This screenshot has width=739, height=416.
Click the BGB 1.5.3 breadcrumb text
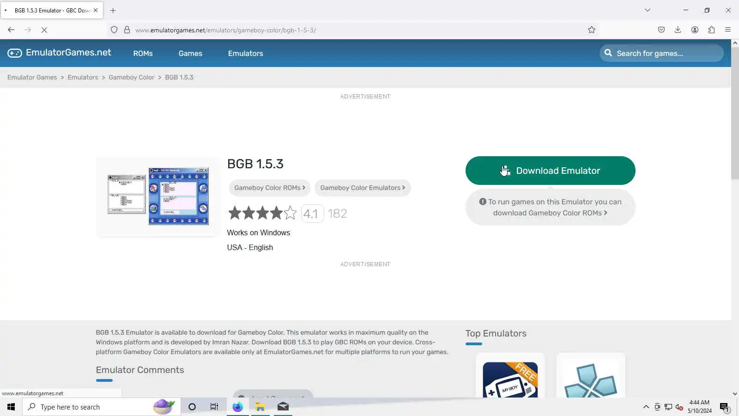click(179, 78)
